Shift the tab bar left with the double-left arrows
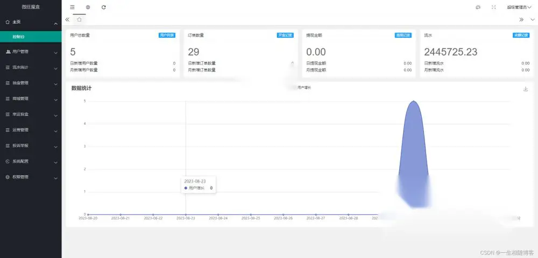This screenshot has height=258, width=538. (x=67, y=19)
